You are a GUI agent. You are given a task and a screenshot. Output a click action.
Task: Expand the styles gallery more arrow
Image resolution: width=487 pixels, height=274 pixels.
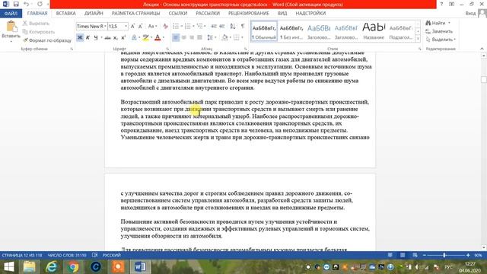418,39
